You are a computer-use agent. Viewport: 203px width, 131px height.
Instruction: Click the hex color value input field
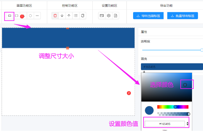tap(165, 124)
